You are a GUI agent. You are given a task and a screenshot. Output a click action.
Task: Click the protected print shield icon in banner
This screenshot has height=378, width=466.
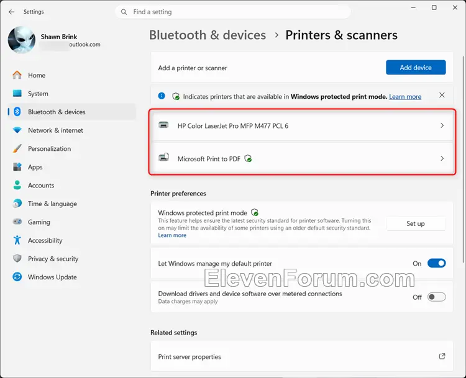point(176,96)
